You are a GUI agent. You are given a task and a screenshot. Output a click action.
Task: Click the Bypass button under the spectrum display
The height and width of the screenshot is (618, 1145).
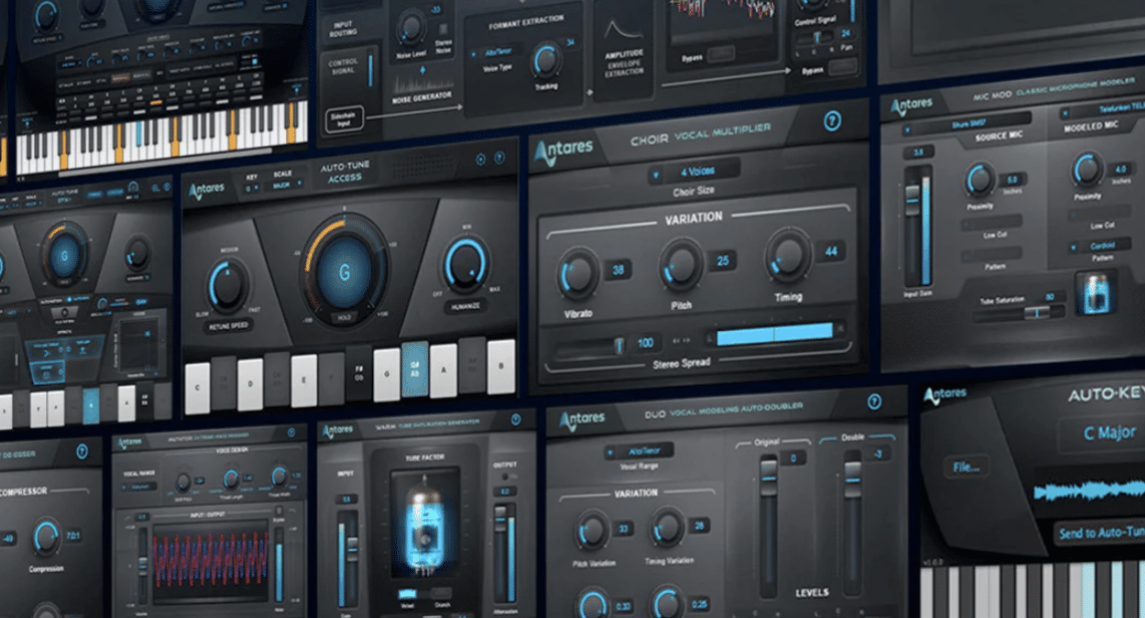tap(721, 54)
